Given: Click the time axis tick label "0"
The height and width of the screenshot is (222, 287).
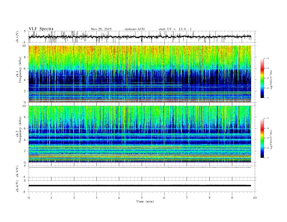Looking at the screenshot, I should tap(29, 198).
